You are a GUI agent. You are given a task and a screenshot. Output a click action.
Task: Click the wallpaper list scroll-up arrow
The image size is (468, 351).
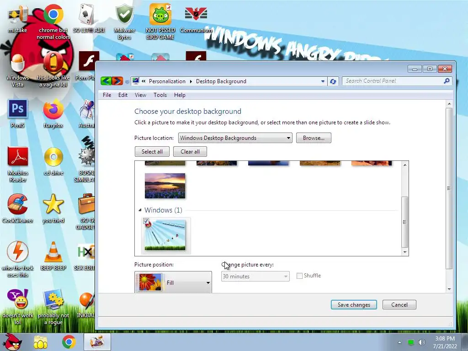click(x=405, y=165)
